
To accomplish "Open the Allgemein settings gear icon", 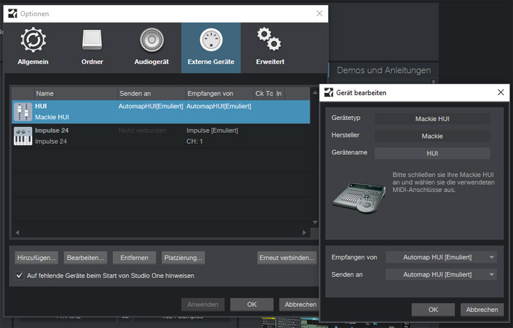I will click(x=33, y=40).
